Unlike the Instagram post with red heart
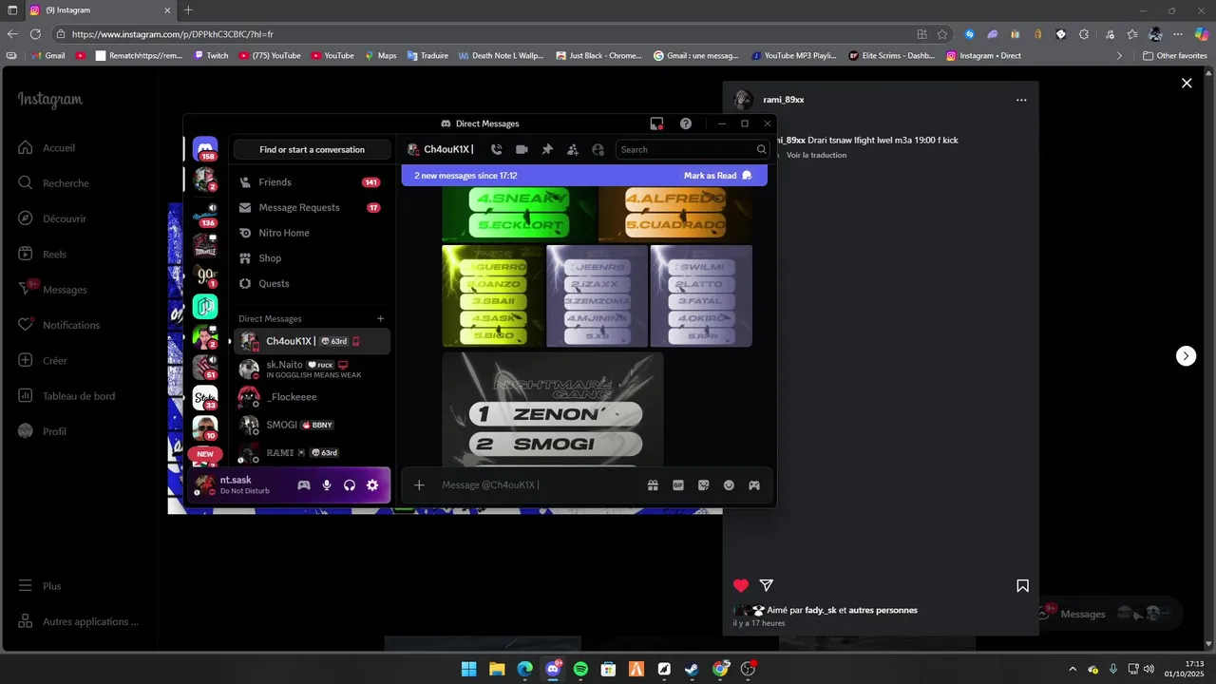This screenshot has height=684, width=1216. coord(741,585)
